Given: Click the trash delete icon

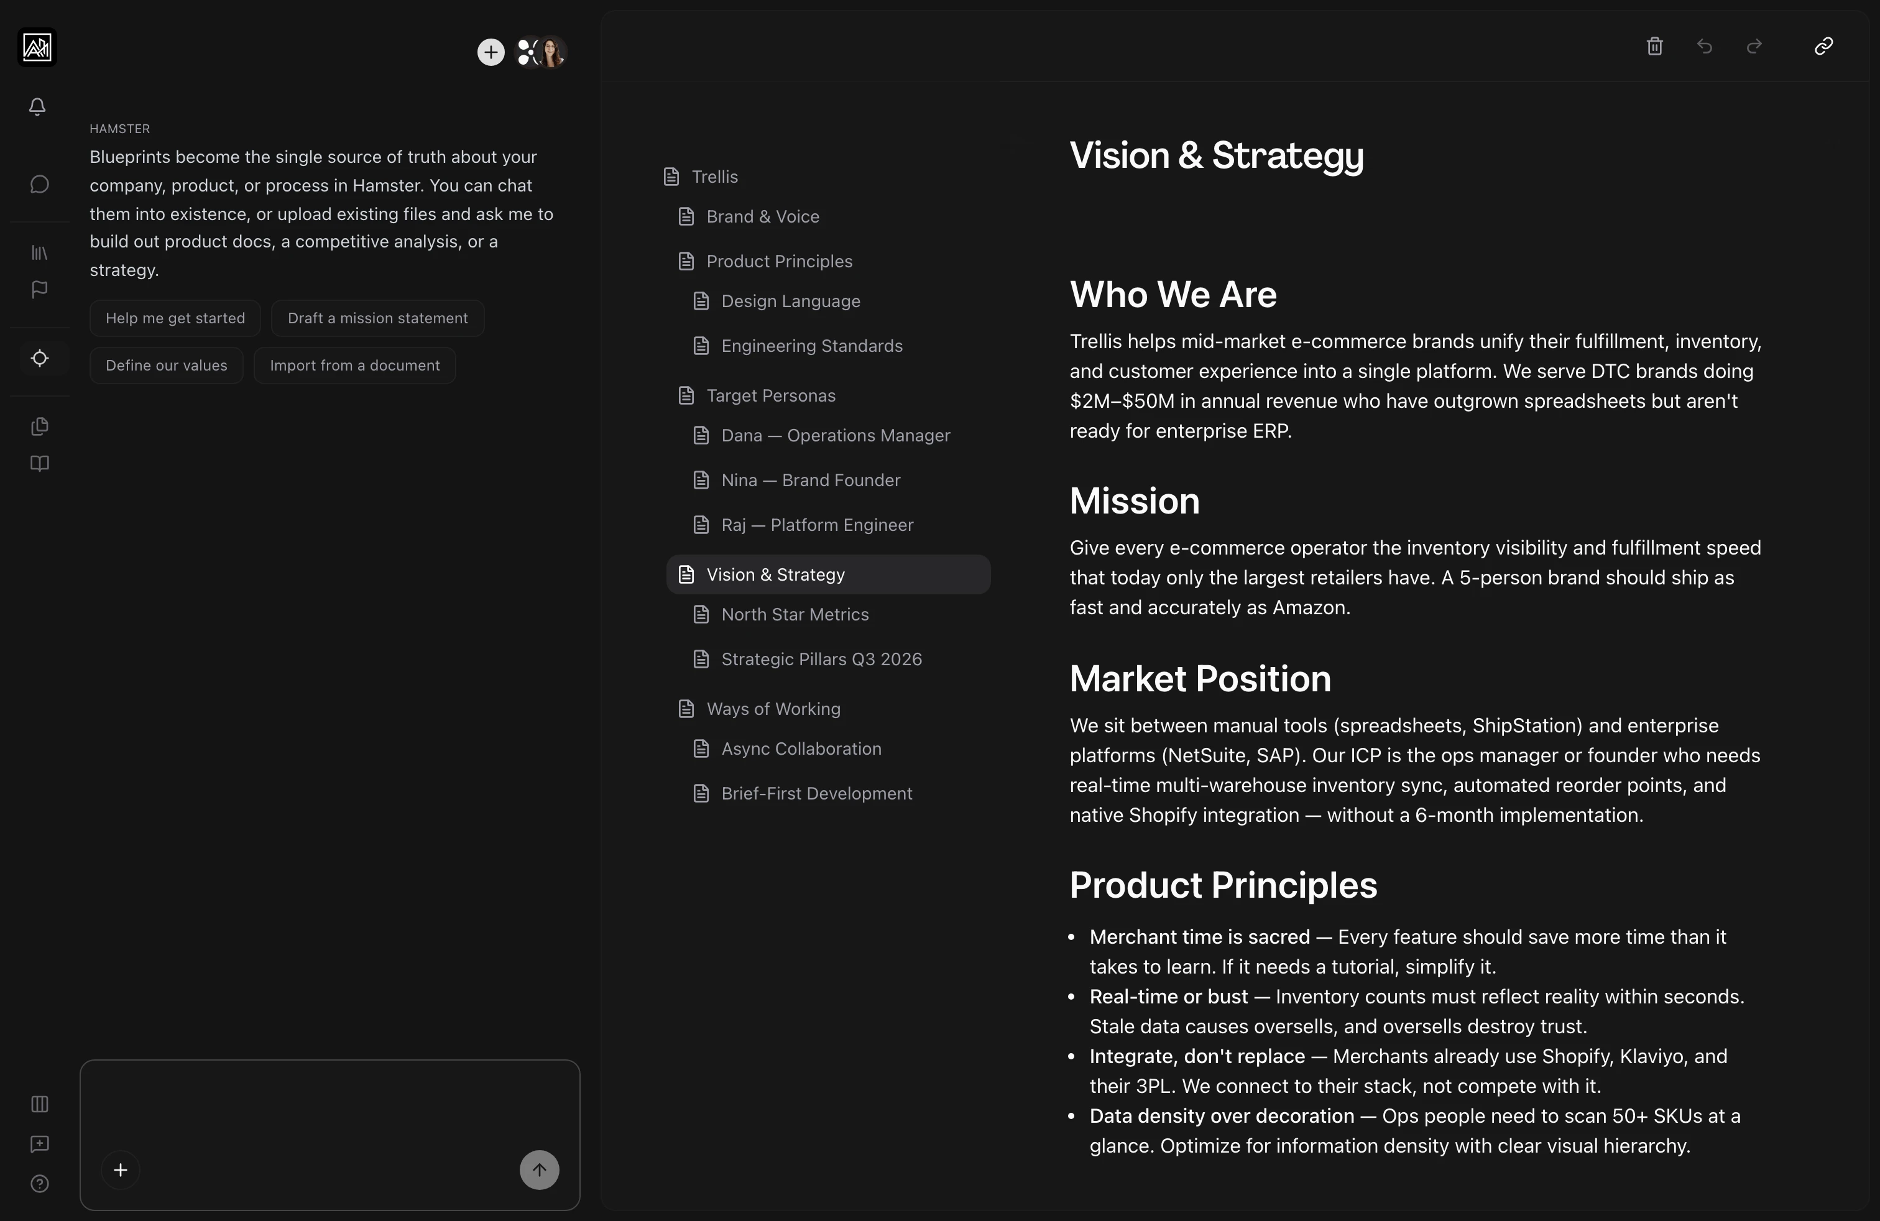Looking at the screenshot, I should 1655,46.
